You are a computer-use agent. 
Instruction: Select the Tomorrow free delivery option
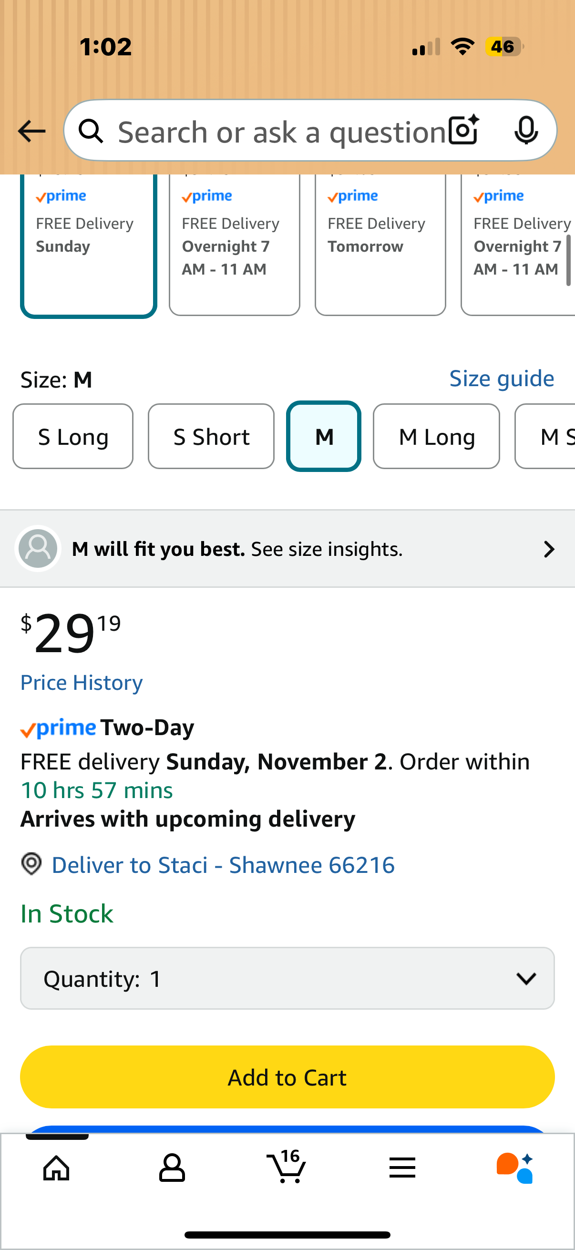click(x=380, y=243)
